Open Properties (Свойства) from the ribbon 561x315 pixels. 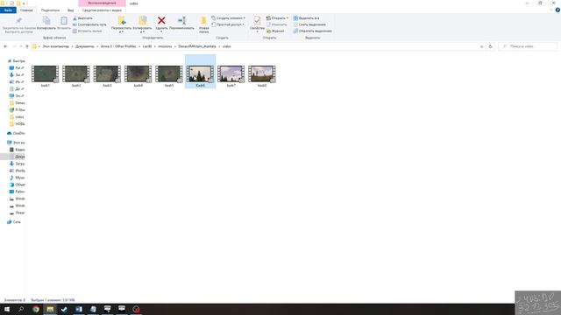point(257,24)
